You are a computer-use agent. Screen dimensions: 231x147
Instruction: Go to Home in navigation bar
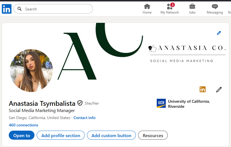point(147,9)
